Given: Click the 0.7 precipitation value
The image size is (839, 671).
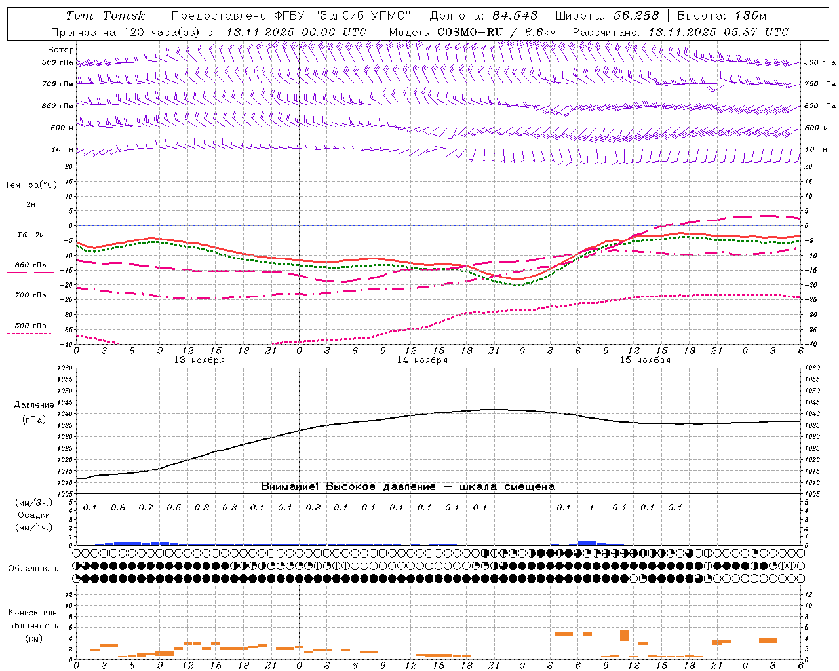Looking at the screenshot, I should coord(146,507).
